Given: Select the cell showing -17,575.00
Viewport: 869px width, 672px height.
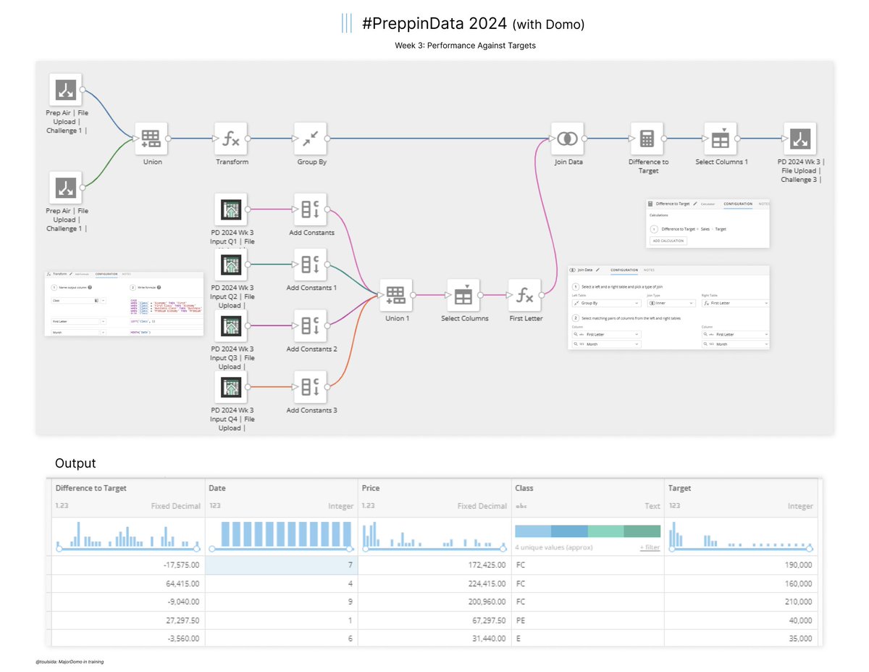Looking at the screenshot, I should [x=127, y=565].
